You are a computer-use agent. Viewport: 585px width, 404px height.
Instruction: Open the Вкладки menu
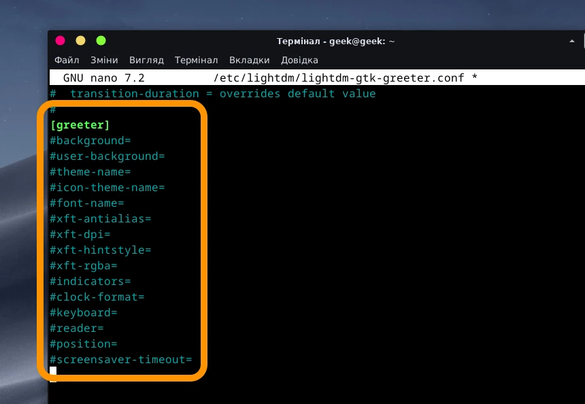[249, 60]
